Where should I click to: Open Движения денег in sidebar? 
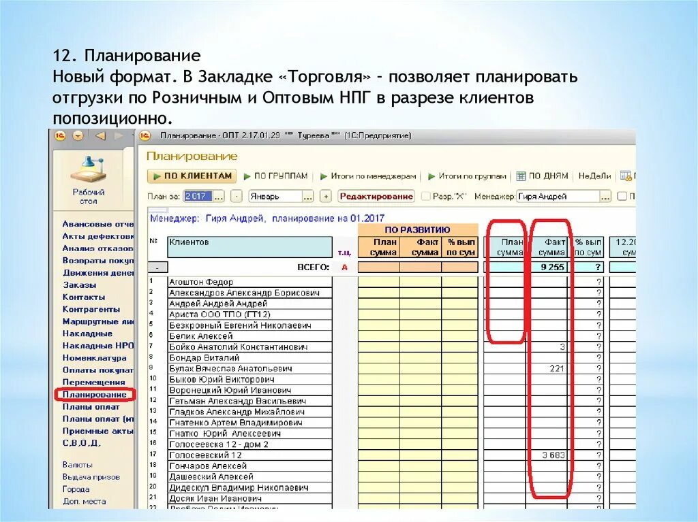tap(98, 273)
